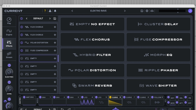Image resolution: width=196 pixels, height=110 pixels.
Task: Toggle power for whole effects chain
Action: point(21,19)
